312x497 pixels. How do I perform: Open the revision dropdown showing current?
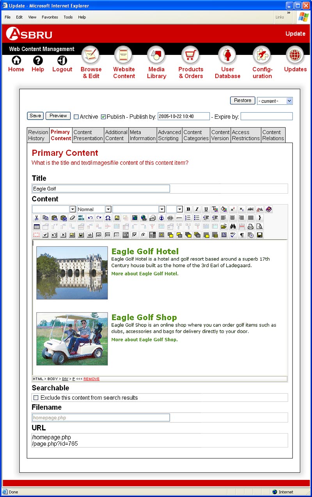click(275, 101)
